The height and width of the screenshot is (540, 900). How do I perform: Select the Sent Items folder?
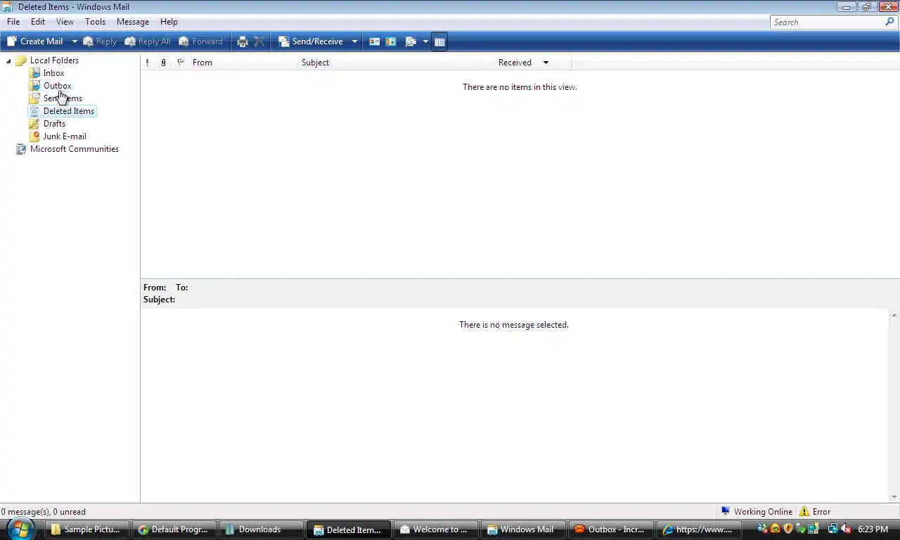(63, 98)
